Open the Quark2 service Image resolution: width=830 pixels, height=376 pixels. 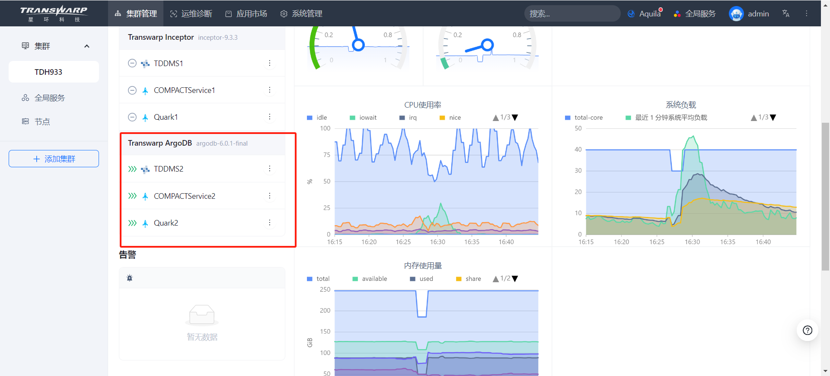point(166,223)
